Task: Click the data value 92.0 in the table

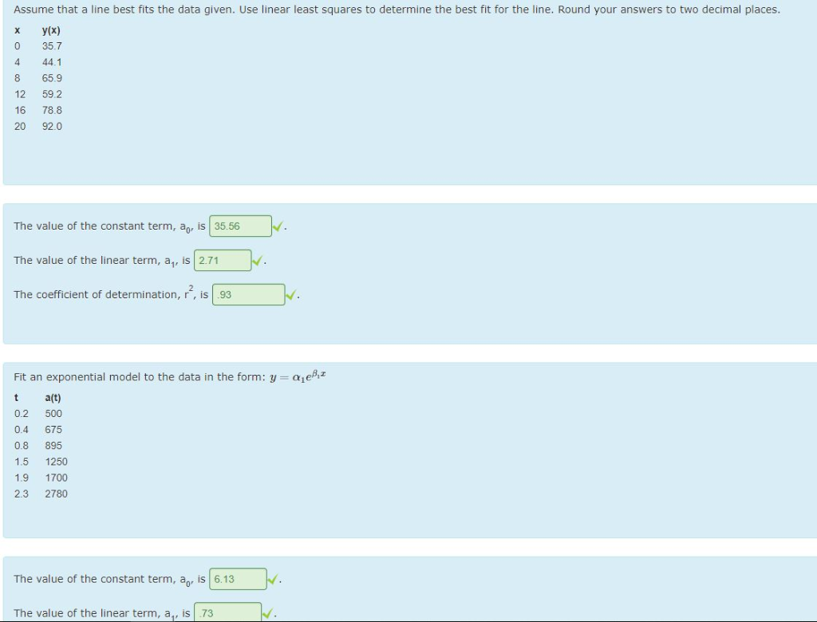Action: click(52, 126)
